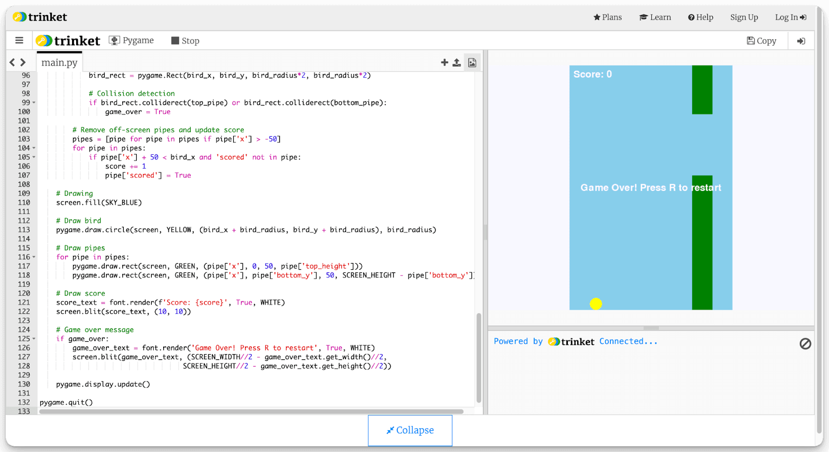Open the Pygame mode menu
The height and width of the screenshot is (452, 829).
(132, 40)
